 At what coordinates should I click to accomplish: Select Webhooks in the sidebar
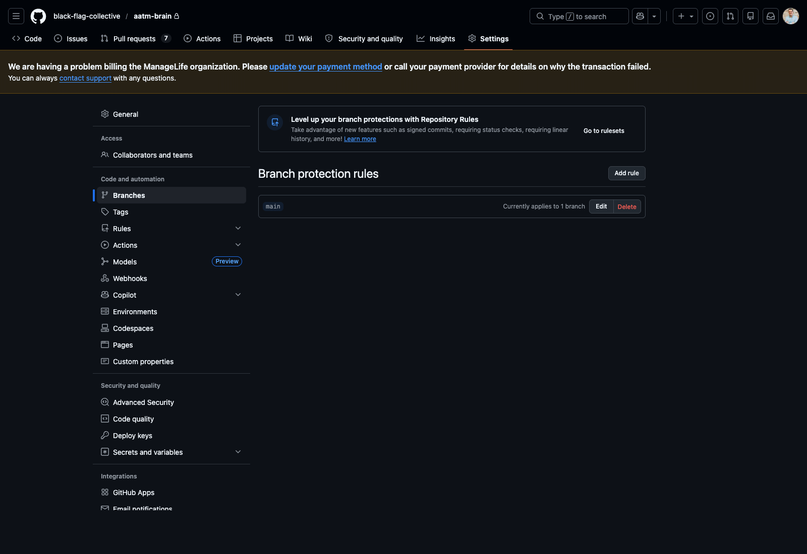point(130,278)
